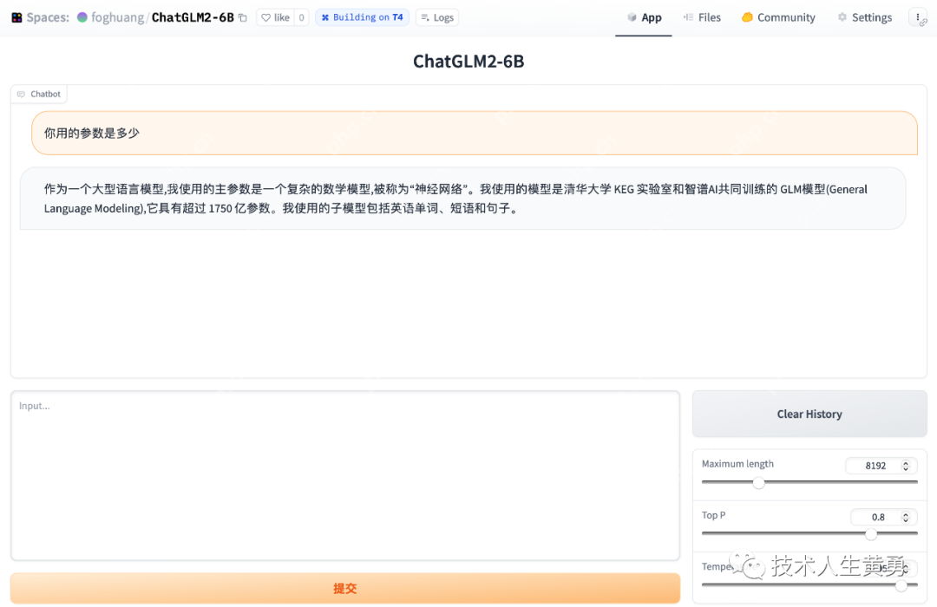This screenshot has height=607, width=937.
Task: Click the Chatbot panel label
Action: click(39, 94)
